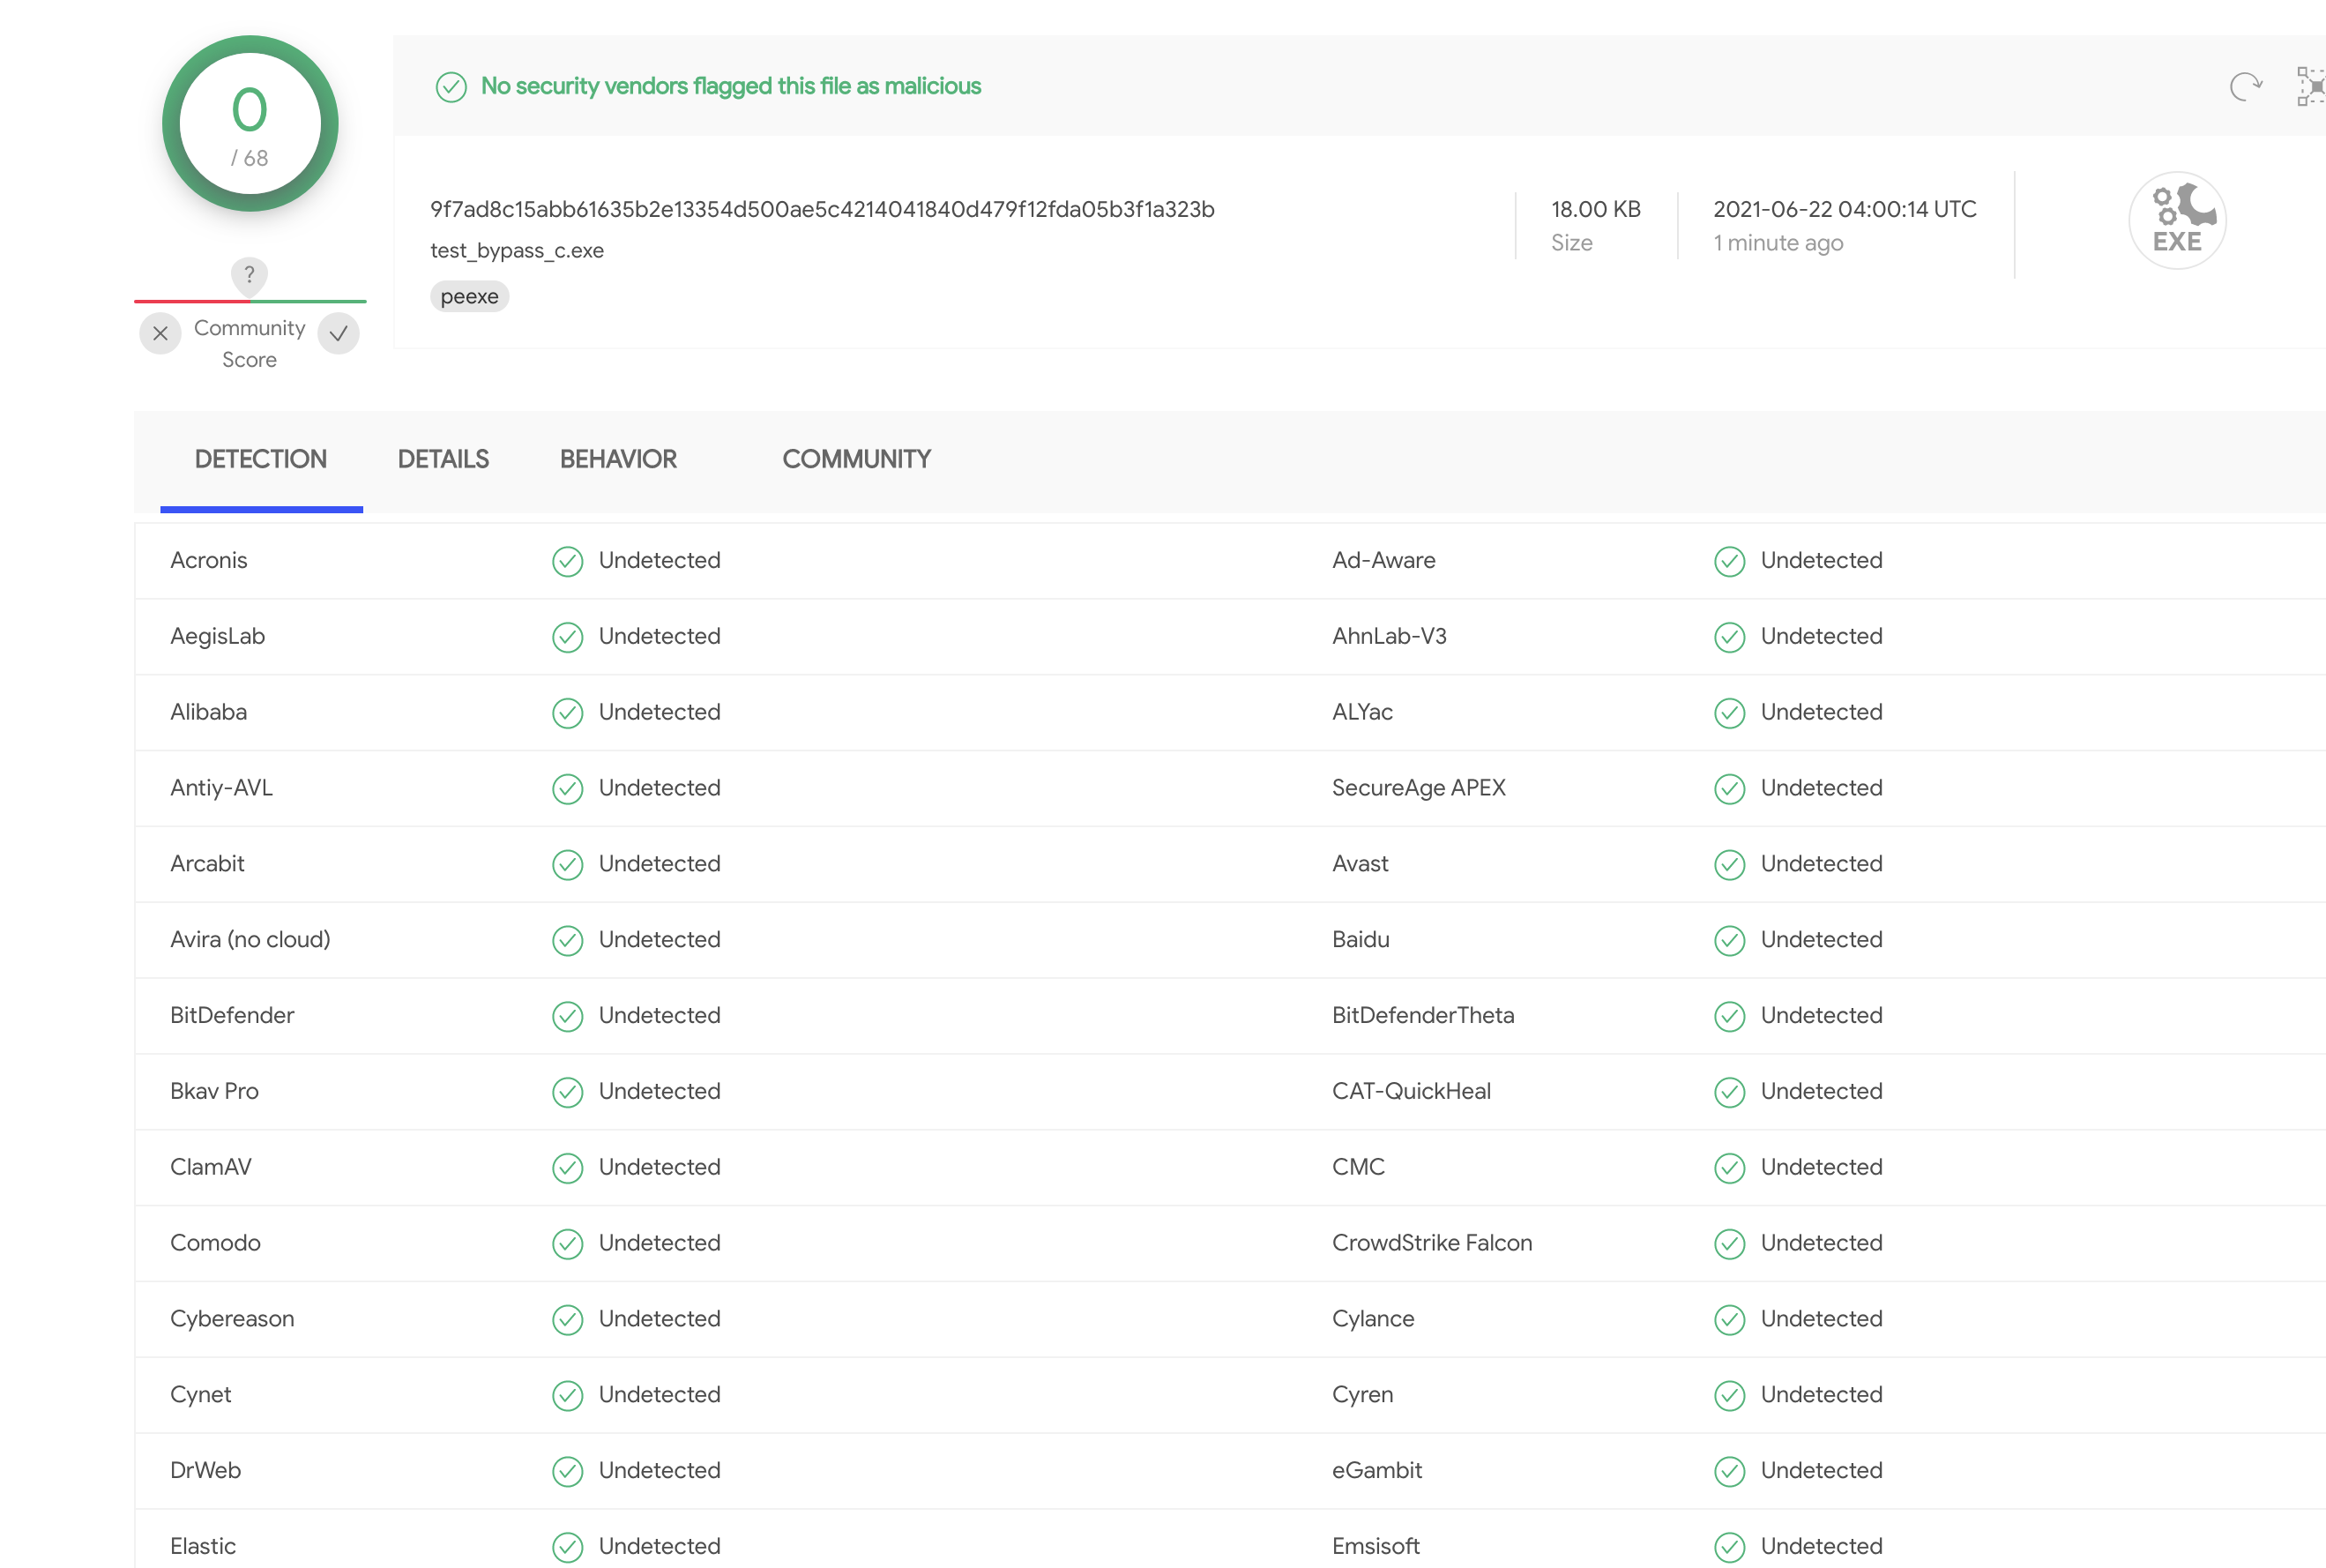The width and height of the screenshot is (2326, 1568).
Task: Click the green check next to 'No security vendors'
Action: point(451,87)
